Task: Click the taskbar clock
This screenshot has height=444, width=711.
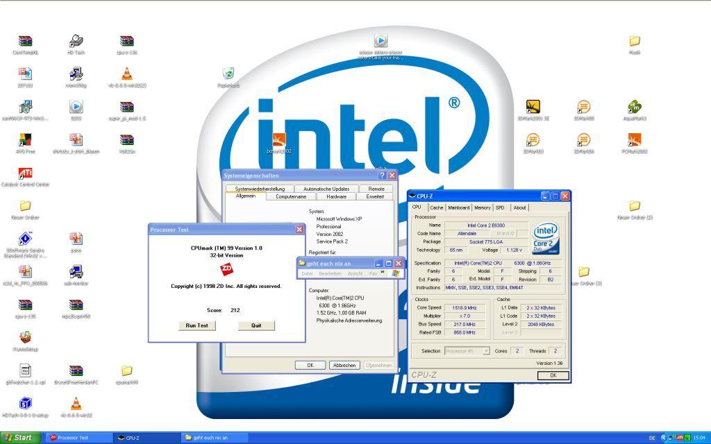Action: coord(699,438)
